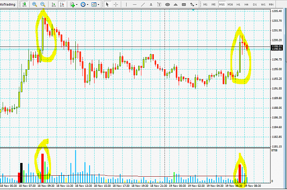Viewport: 287px width, 190px height.
Task: Select the crosshair tool
Action: (x=116, y=4)
